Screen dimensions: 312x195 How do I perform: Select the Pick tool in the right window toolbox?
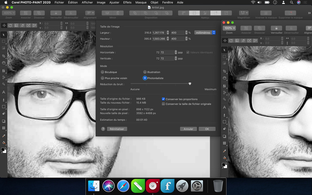pos(225,50)
